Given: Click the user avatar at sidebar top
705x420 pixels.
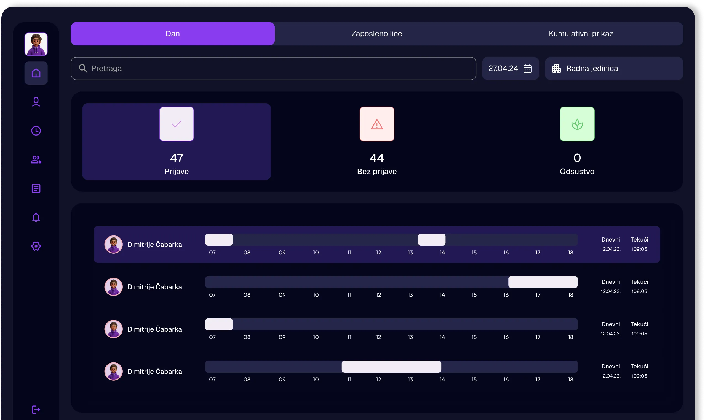Looking at the screenshot, I should tap(36, 44).
